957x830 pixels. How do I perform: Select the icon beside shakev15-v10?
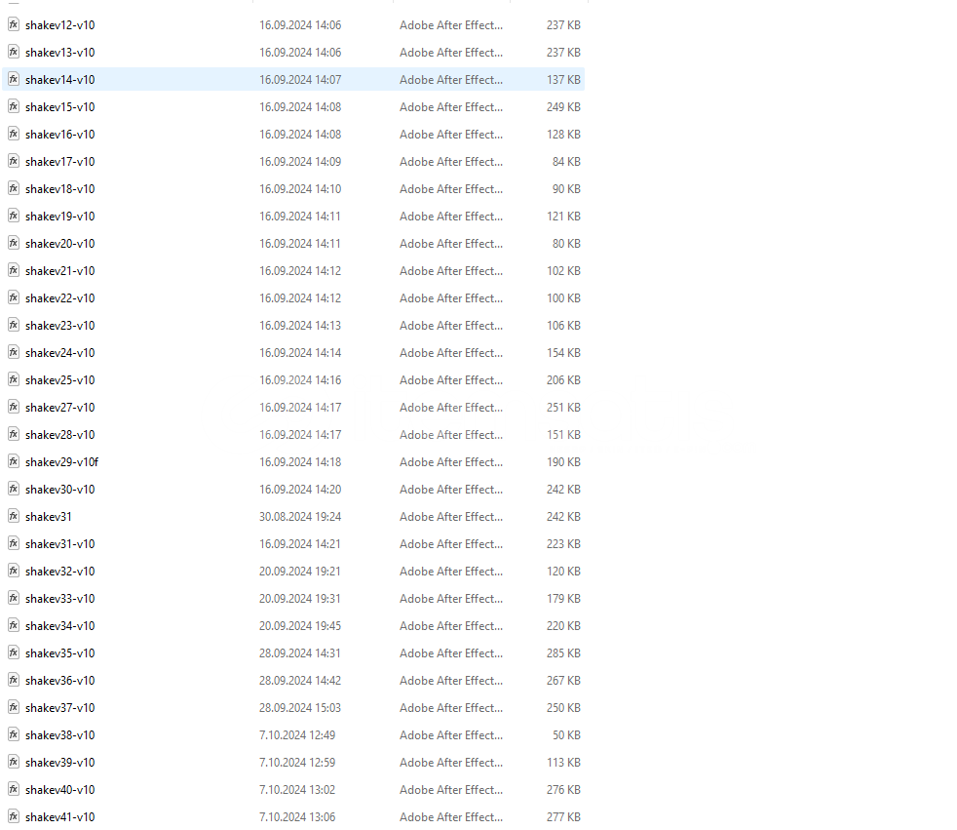pyautogui.click(x=14, y=106)
